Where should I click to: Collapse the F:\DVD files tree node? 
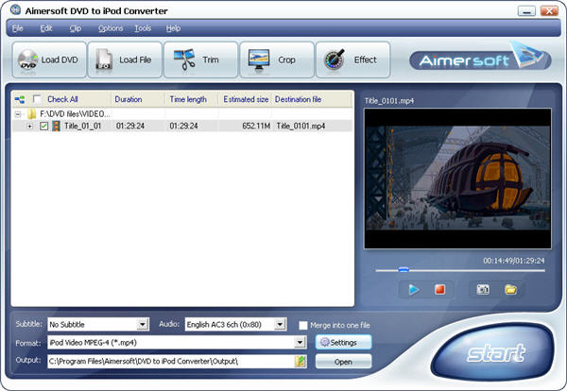pyautogui.click(x=17, y=114)
